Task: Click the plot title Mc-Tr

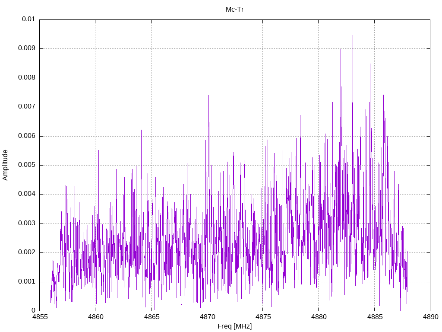Action: click(234, 10)
